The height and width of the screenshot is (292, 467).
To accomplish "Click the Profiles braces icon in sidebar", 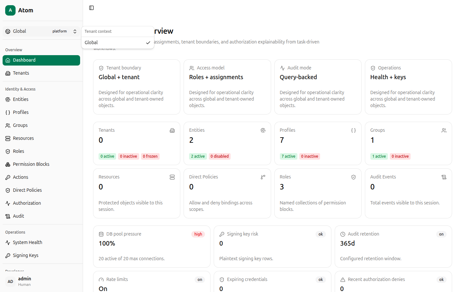I will (x=8, y=112).
